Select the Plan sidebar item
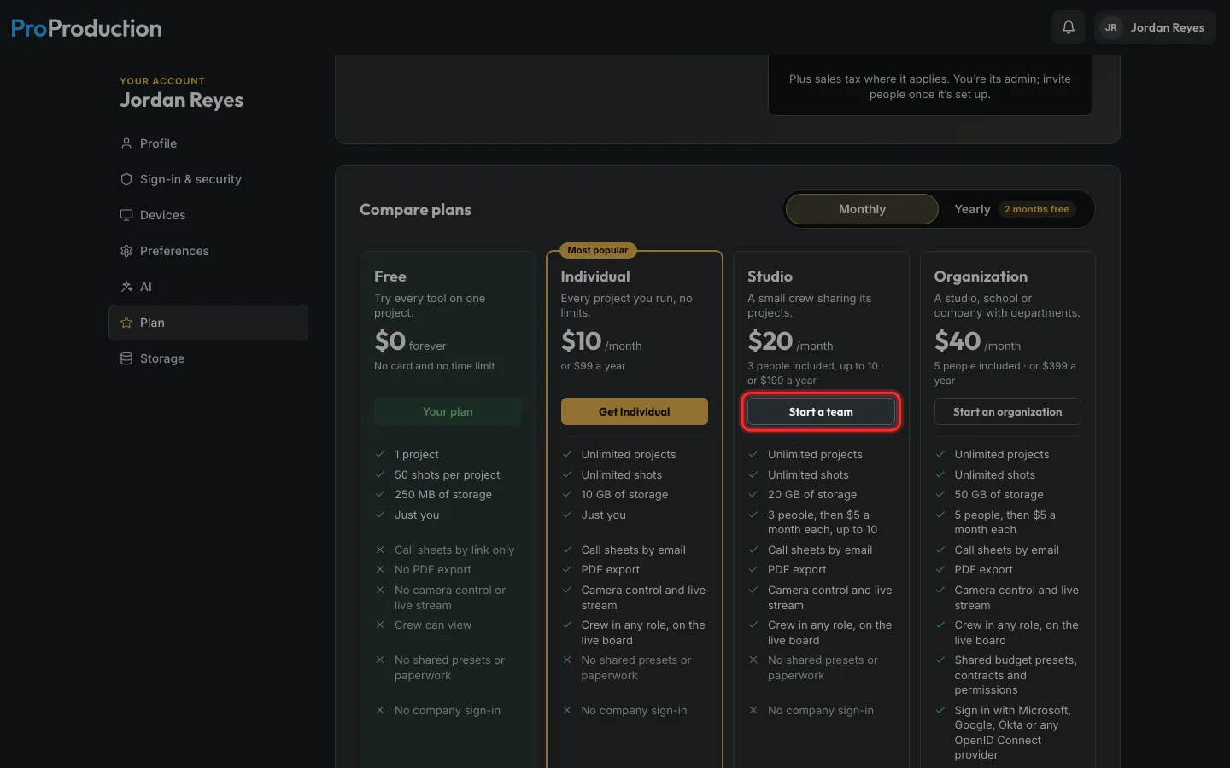The width and height of the screenshot is (1230, 768). click(208, 323)
